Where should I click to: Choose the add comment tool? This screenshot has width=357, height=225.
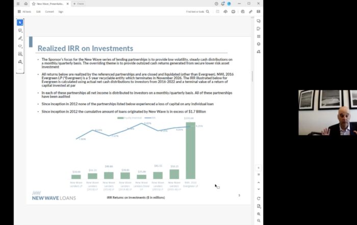pos(20,31)
